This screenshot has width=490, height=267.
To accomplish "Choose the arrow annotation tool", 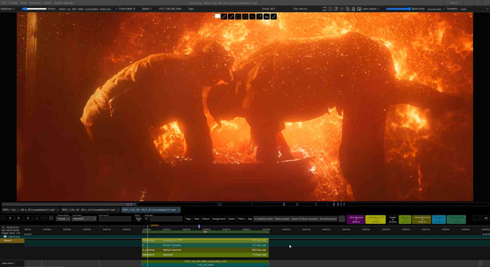I will pyautogui.click(x=259, y=17).
